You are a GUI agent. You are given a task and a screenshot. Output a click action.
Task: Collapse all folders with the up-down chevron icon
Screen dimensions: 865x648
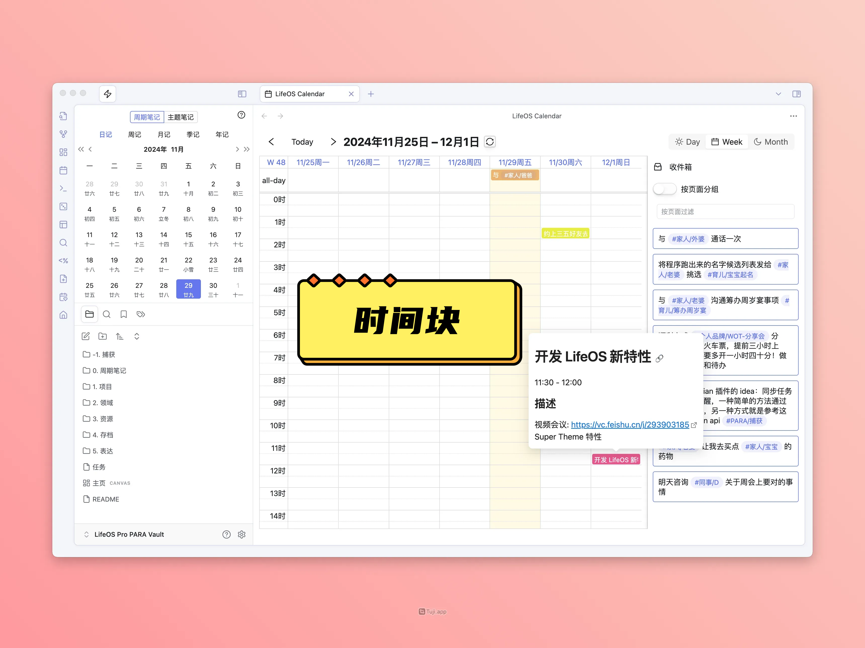pos(137,336)
